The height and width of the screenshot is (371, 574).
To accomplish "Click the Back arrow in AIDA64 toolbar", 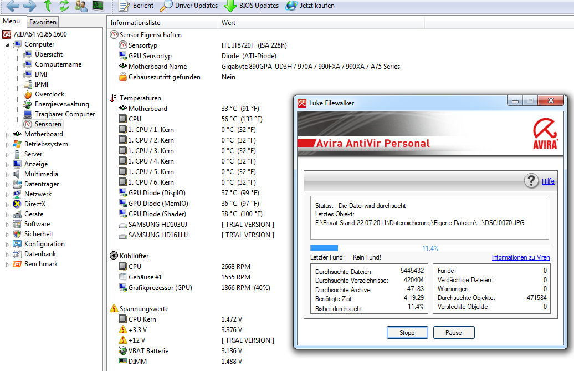I will click(x=13, y=6).
